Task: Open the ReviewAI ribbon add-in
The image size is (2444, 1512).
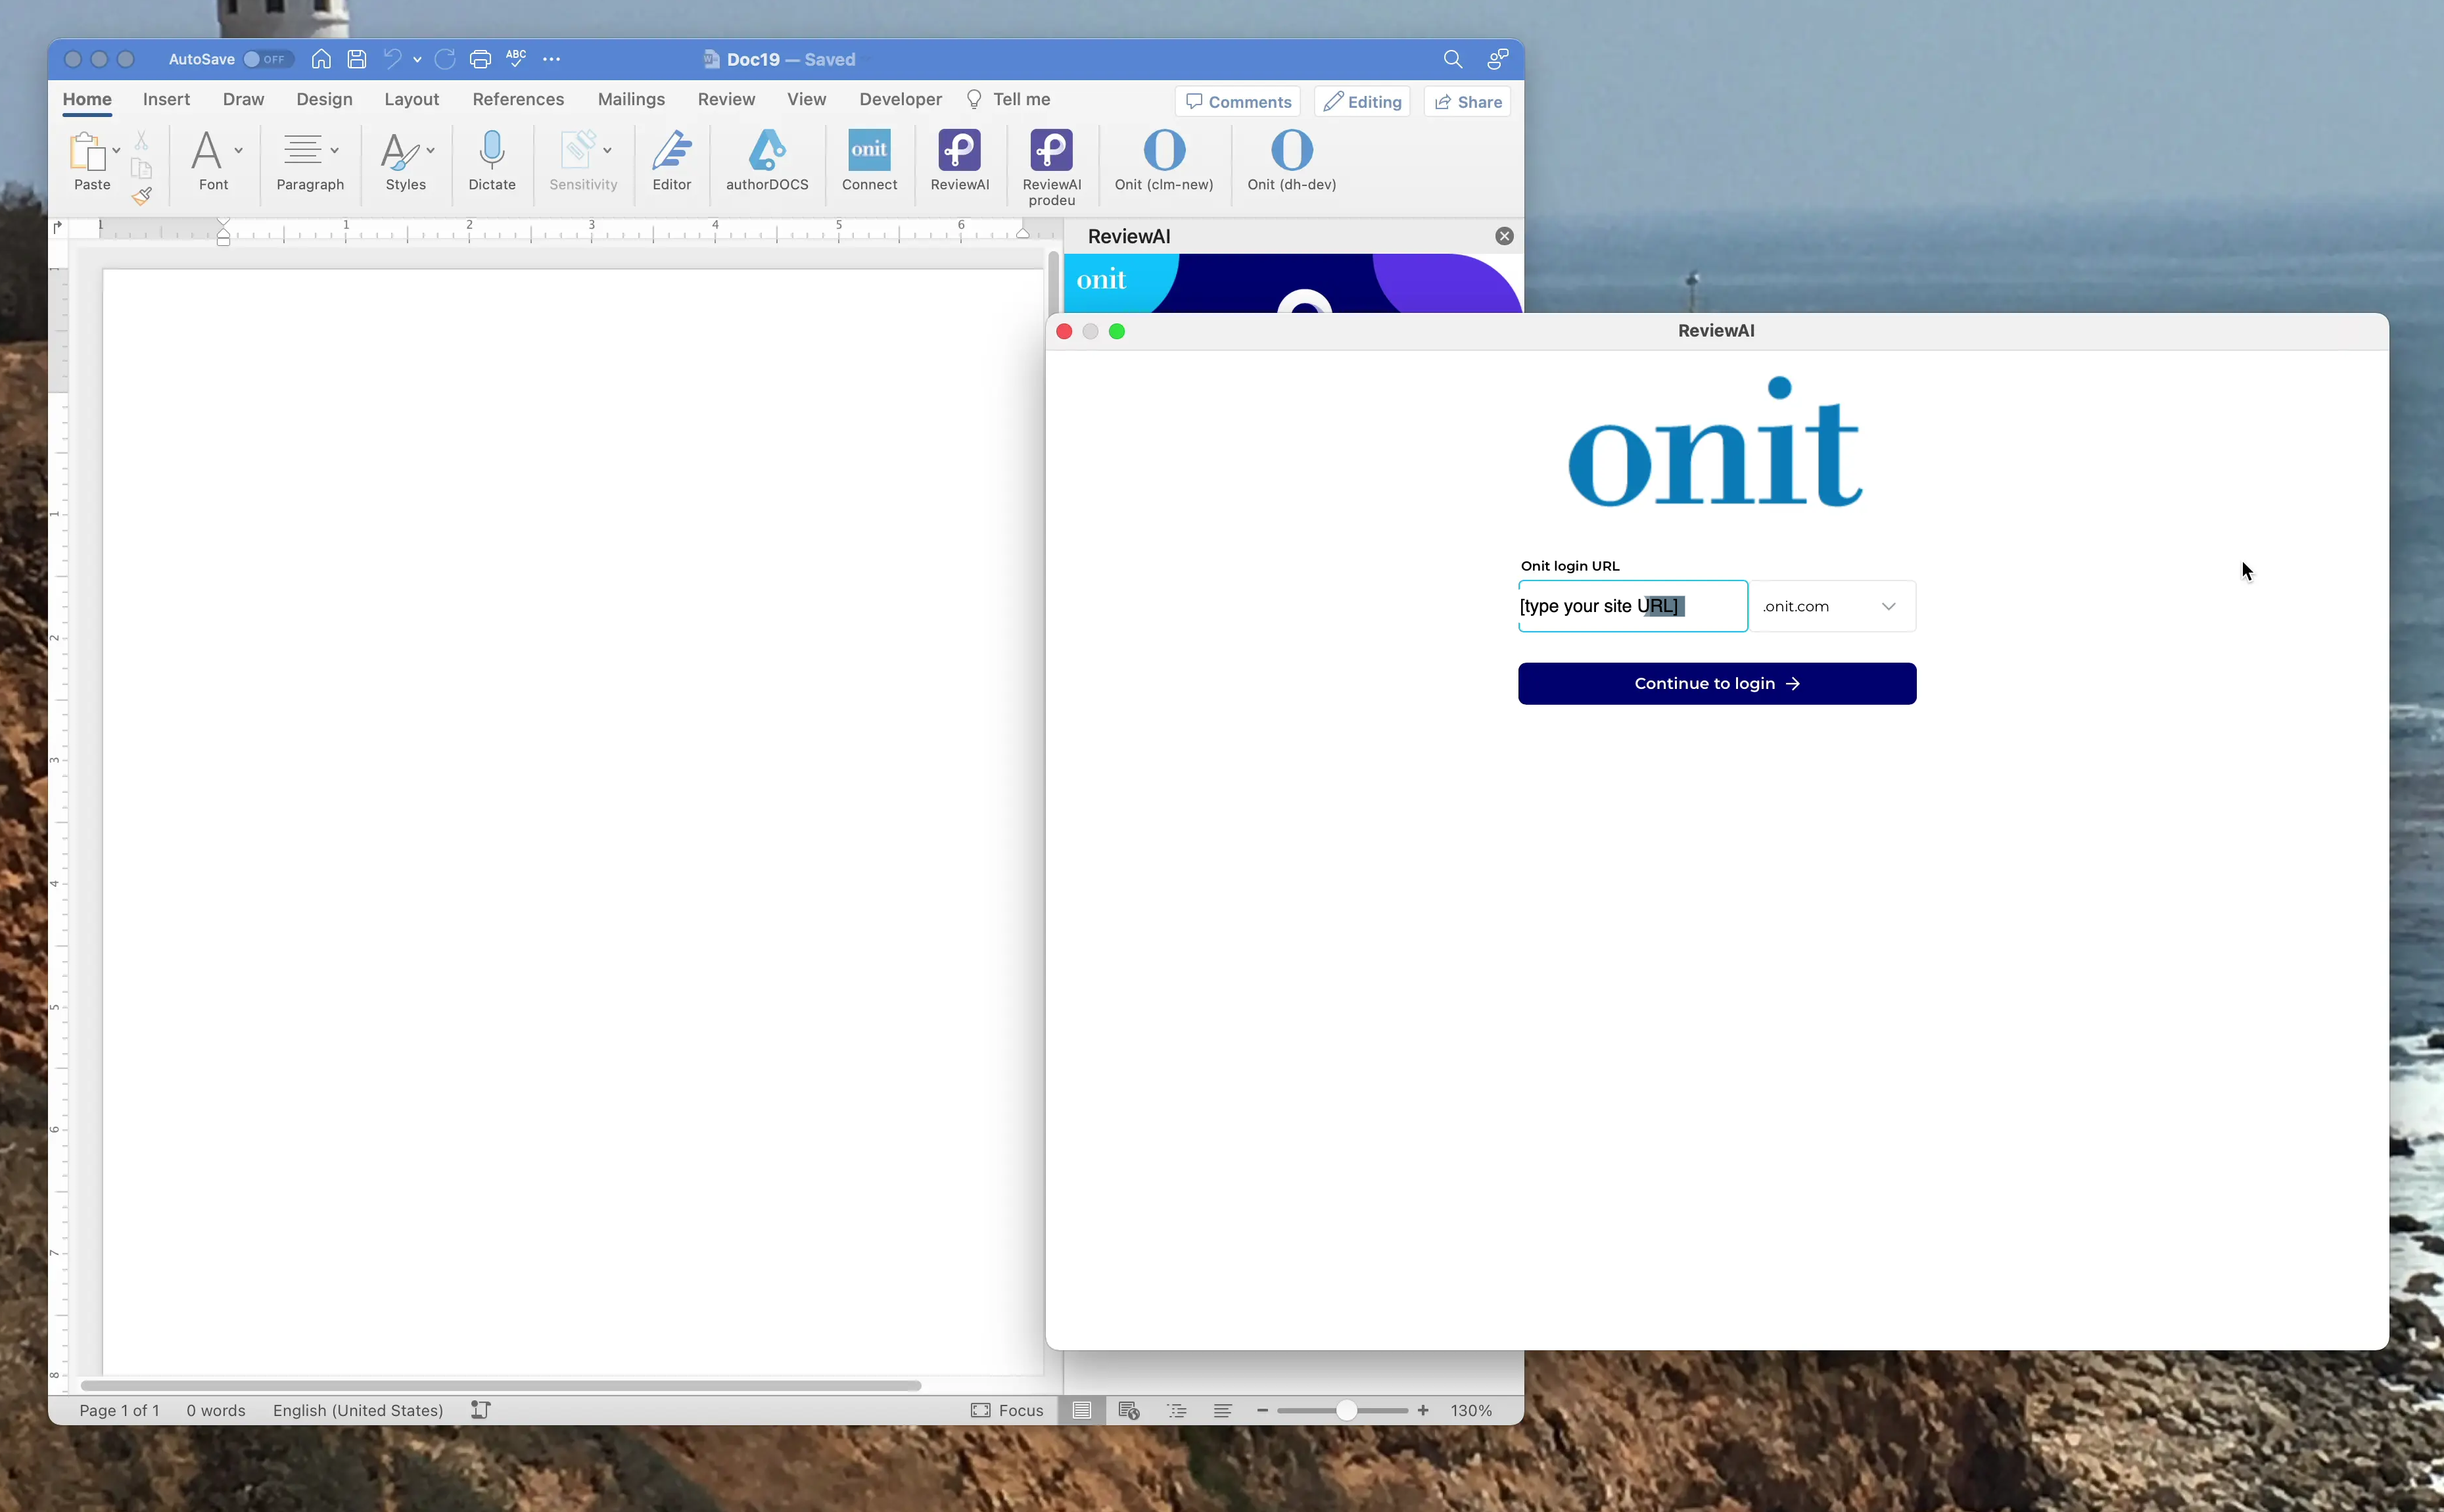Action: click(x=959, y=160)
